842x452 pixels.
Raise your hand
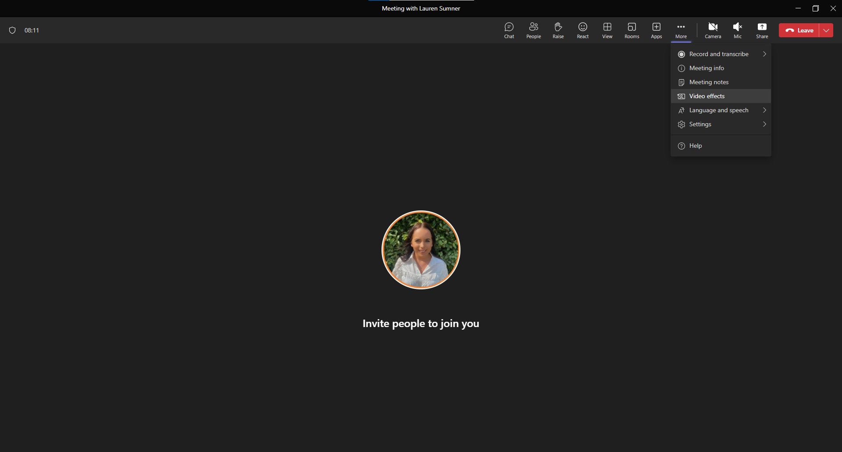[x=558, y=30]
